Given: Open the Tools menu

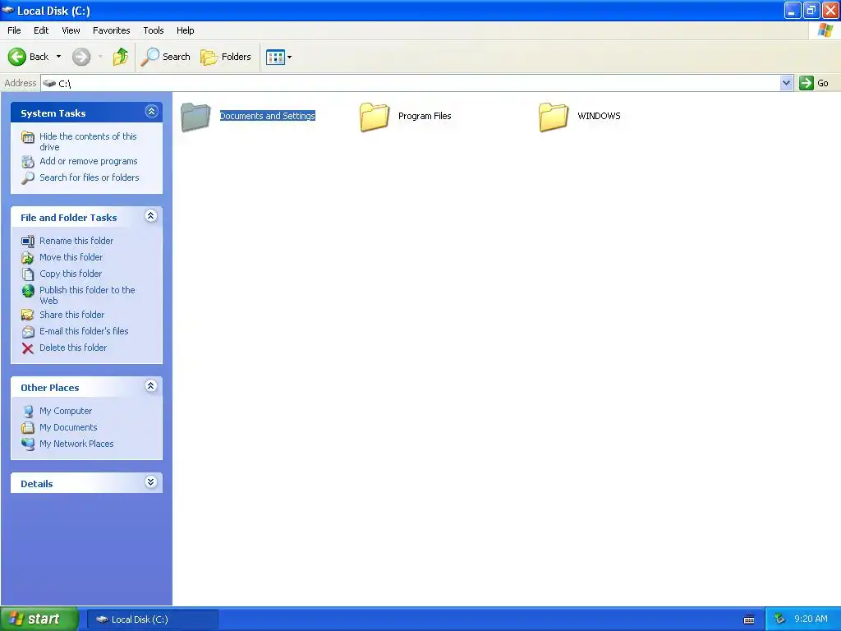Looking at the screenshot, I should coord(154,30).
